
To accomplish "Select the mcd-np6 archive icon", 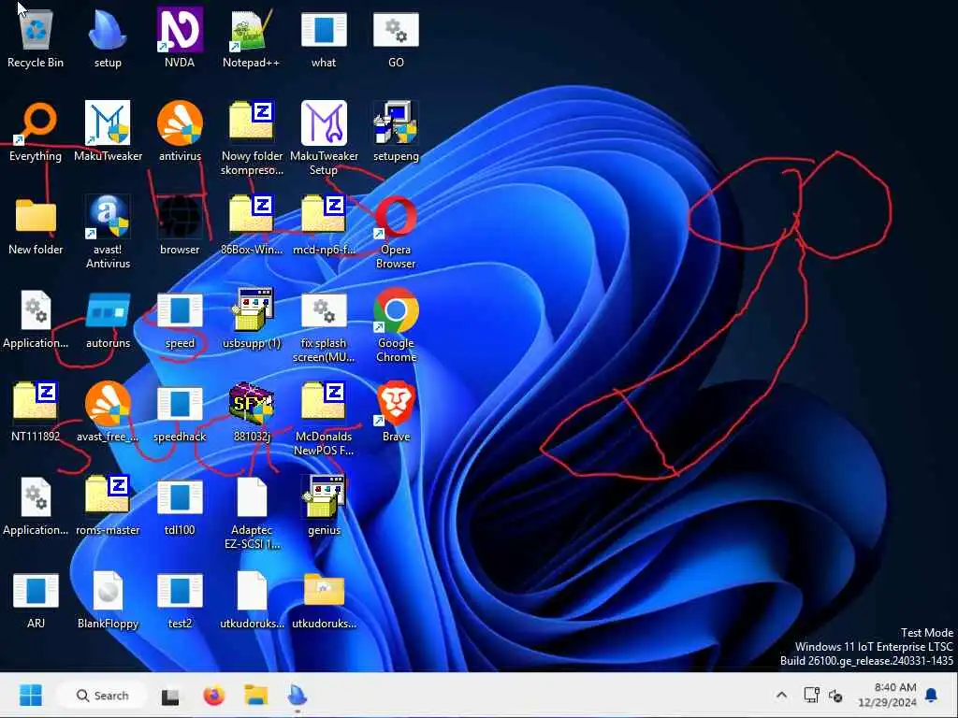I will 324,224.
